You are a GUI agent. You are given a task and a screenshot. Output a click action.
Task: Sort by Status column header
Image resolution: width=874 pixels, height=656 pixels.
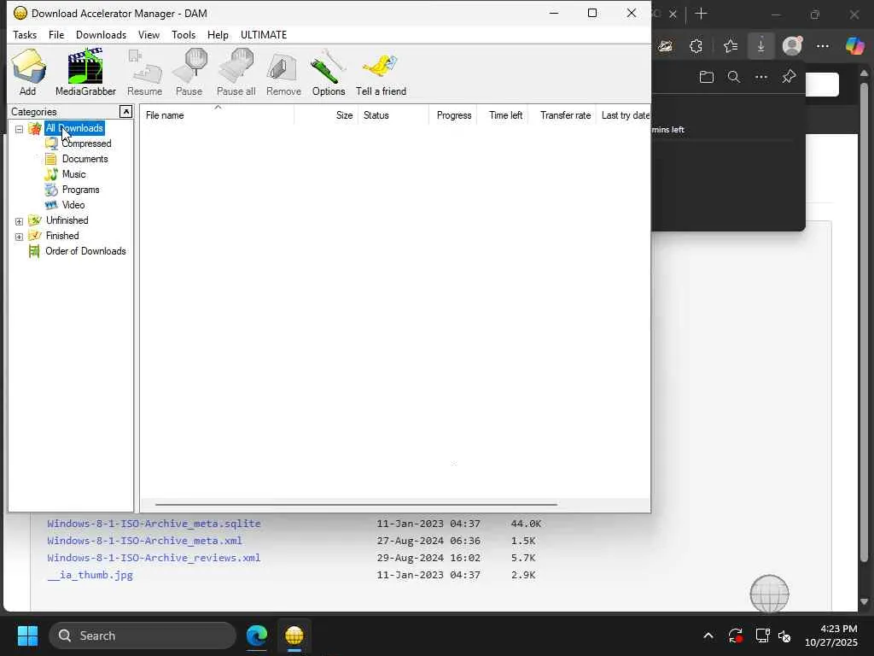click(393, 115)
